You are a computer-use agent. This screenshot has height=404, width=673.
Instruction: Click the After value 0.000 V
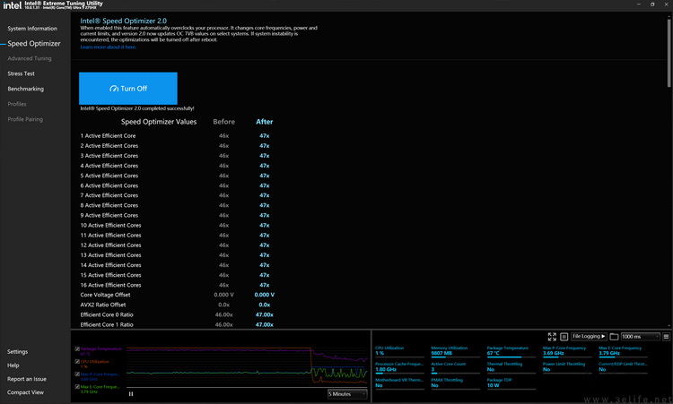click(265, 295)
